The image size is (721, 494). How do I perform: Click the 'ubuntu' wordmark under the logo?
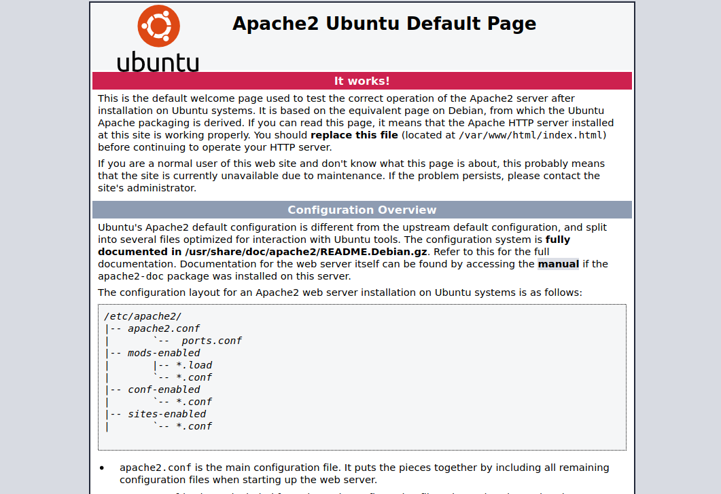point(158,61)
